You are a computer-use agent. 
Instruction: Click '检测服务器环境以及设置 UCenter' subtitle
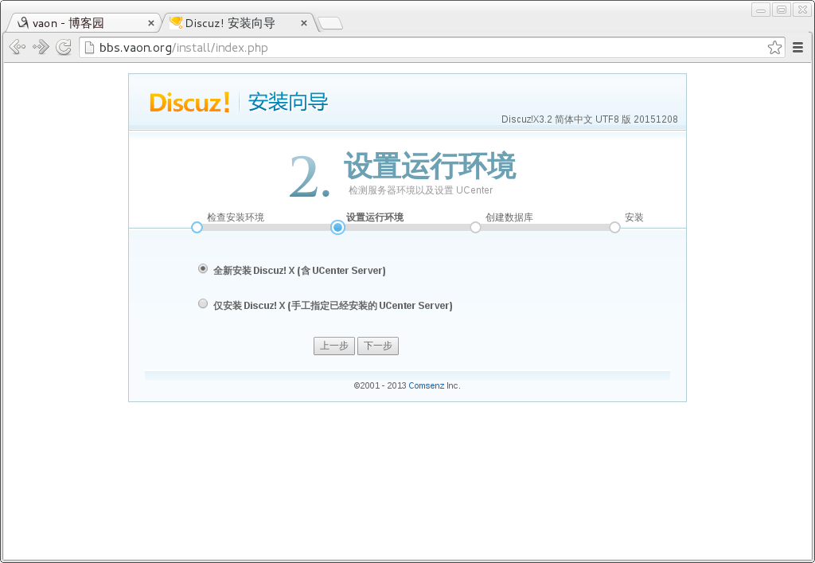[420, 190]
